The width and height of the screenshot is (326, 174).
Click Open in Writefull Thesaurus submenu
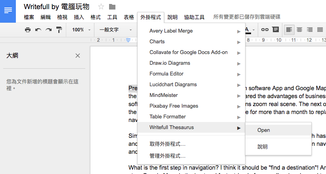click(x=278, y=130)
